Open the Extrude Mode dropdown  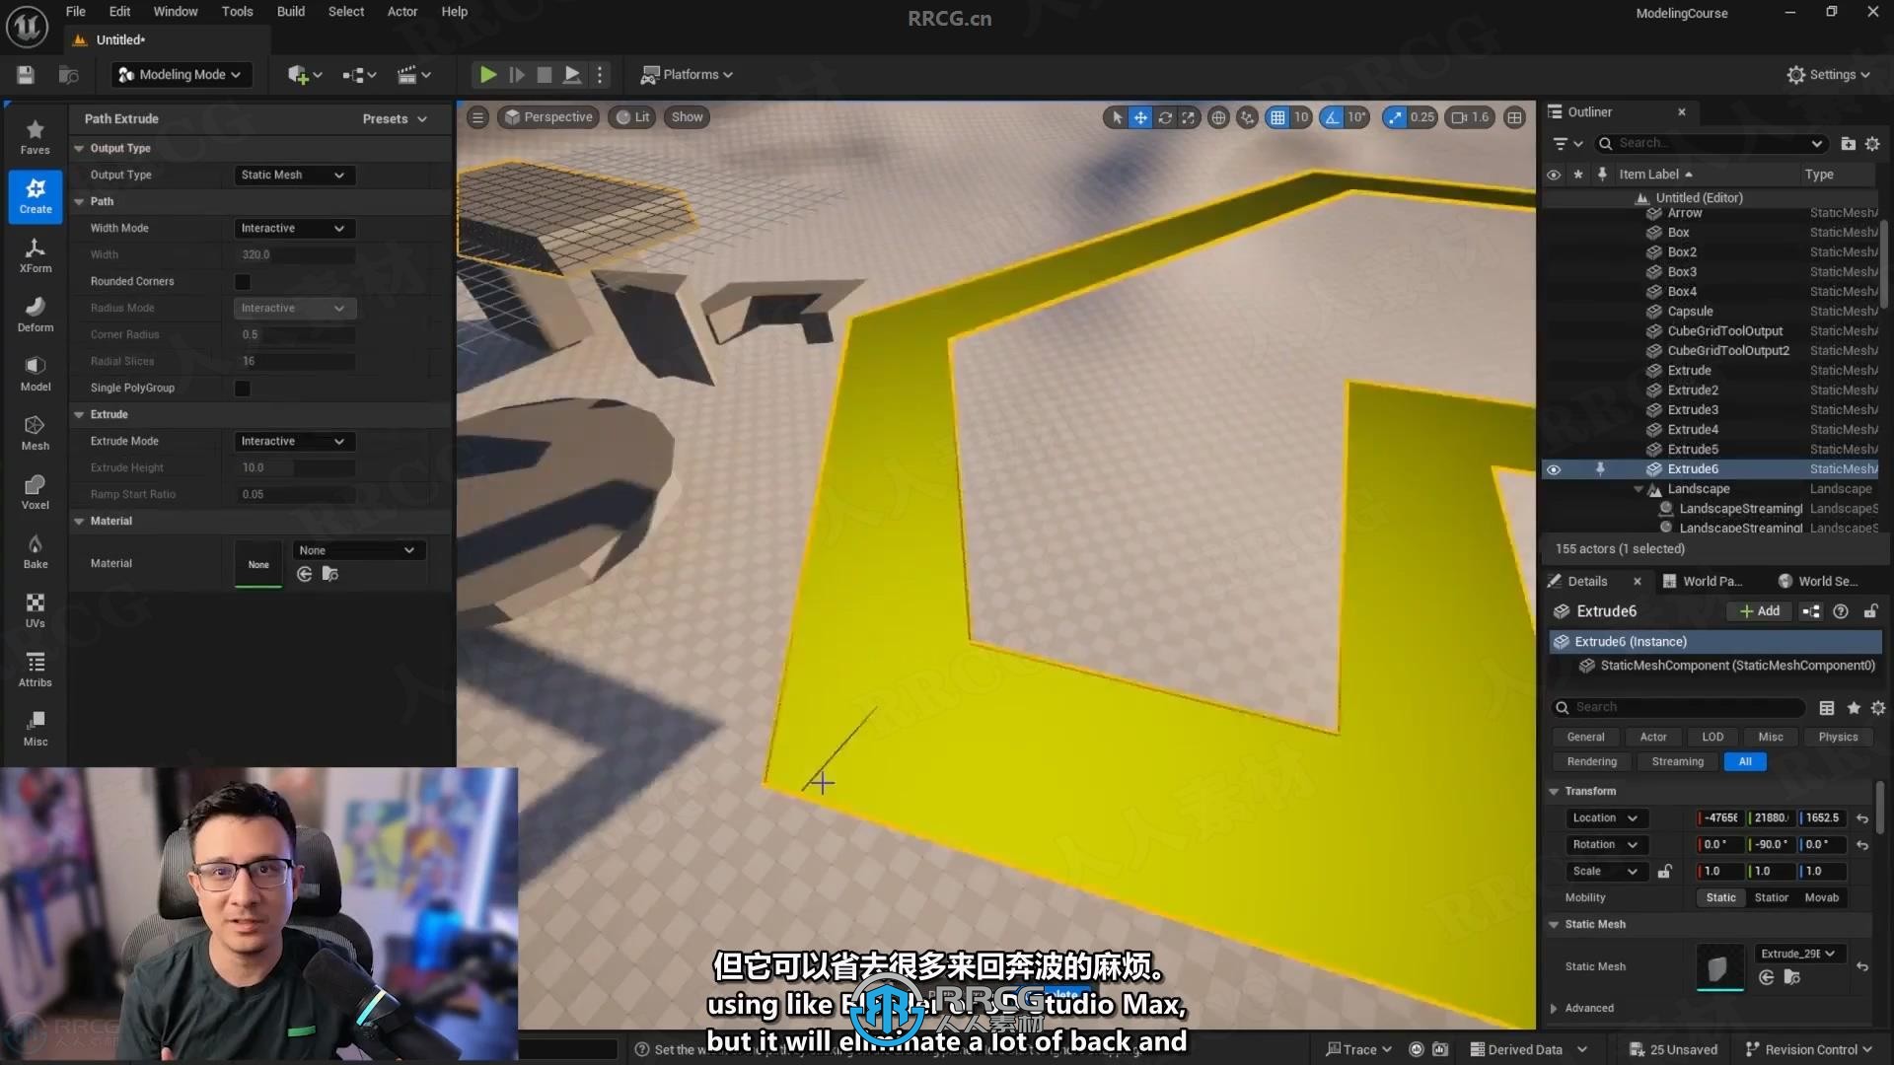293,441
